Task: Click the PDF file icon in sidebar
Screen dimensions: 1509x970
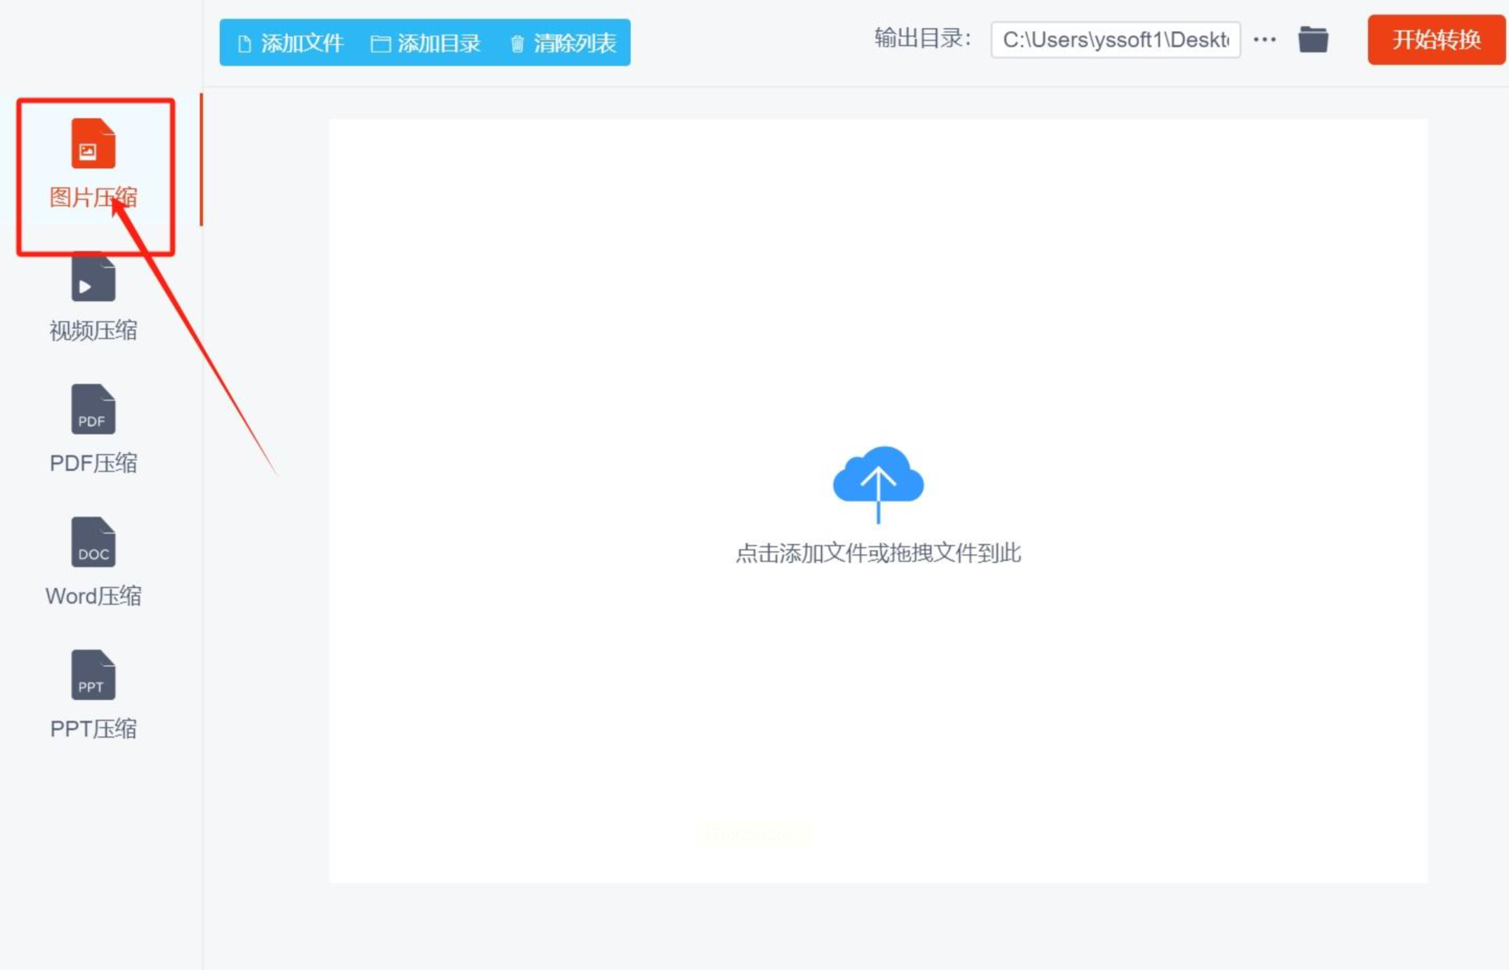Action: click(x=93, y=410)
